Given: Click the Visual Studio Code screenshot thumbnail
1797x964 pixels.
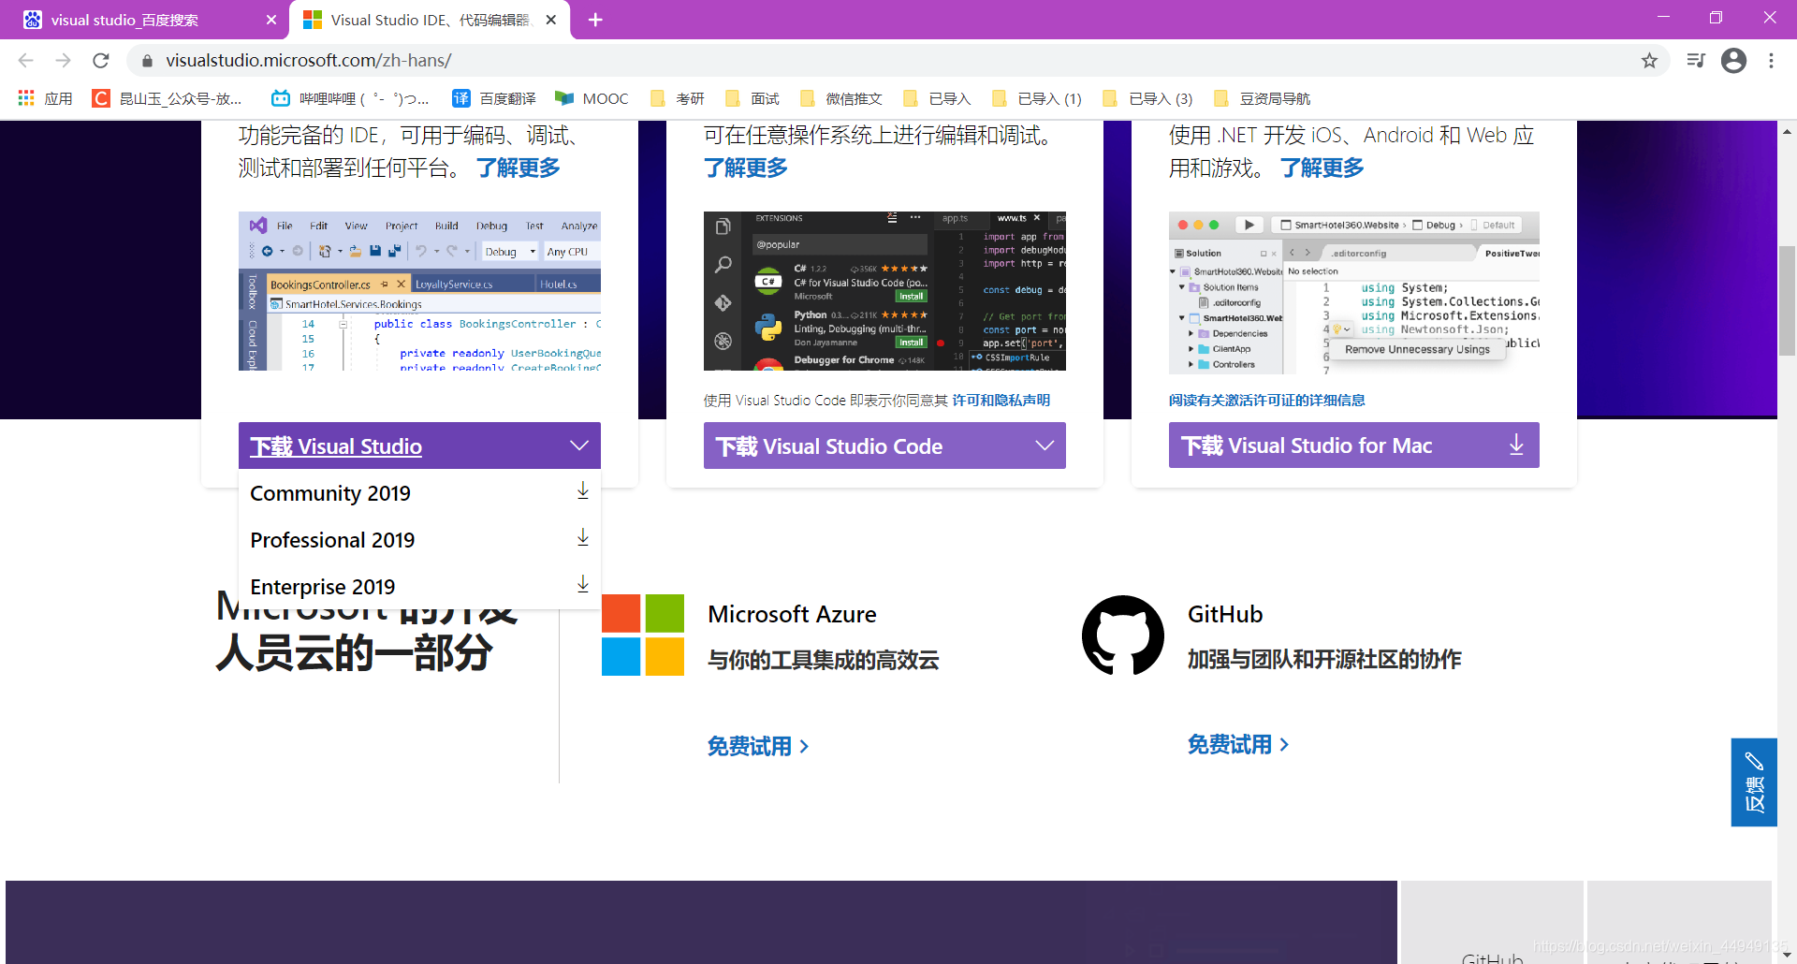Looking at the screenshot, I should coord(884,291).
